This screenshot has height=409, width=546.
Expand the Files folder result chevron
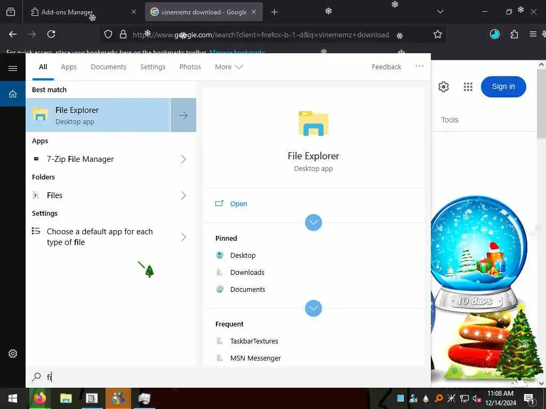click(183, 195)
